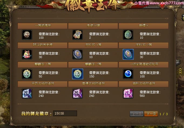
Task: Click the page indicator 1 / 3
Action: (x=163, y=114)
